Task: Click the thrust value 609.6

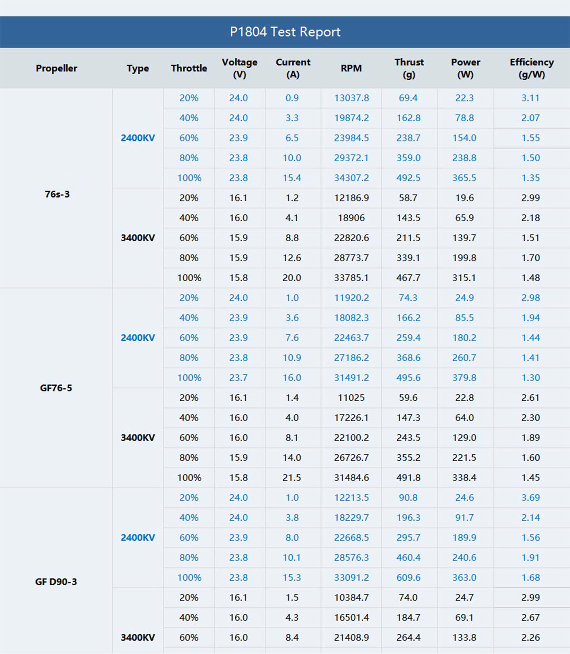Action: (408, 578)
